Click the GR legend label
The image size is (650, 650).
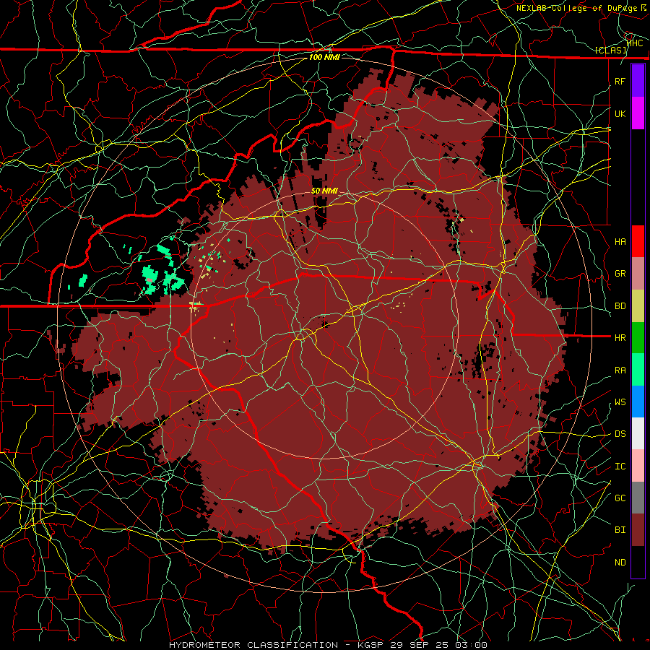click(x=620, y=274)
